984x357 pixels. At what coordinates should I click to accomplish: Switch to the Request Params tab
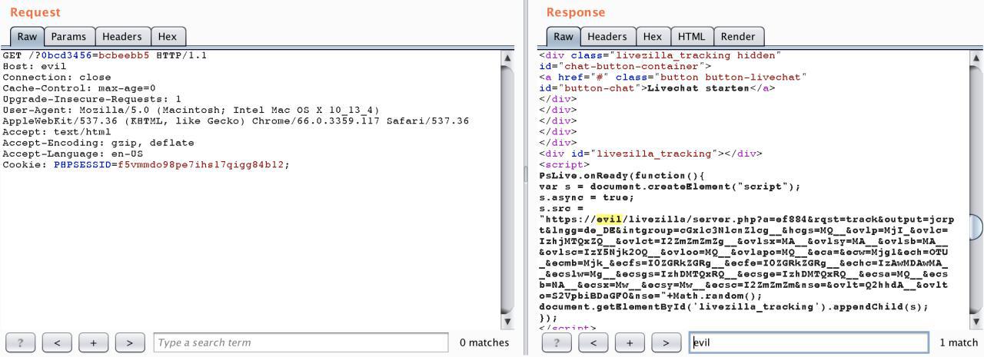coord(68,36)
